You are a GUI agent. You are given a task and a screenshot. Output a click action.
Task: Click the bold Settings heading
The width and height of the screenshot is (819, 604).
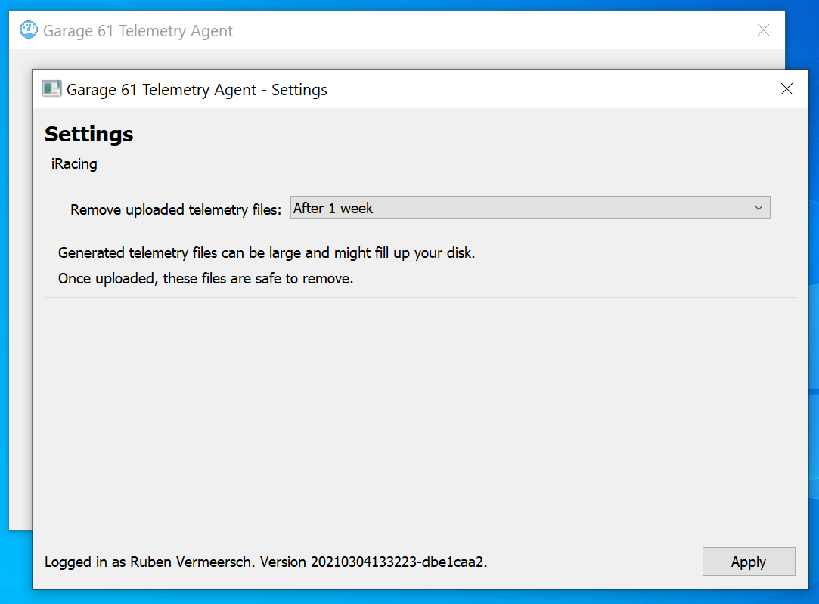(x=89, y=134)
